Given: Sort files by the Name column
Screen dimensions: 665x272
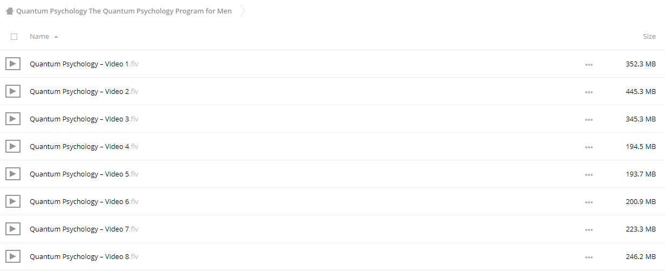Looking at the screenshot, I should [x=39, y=36].
